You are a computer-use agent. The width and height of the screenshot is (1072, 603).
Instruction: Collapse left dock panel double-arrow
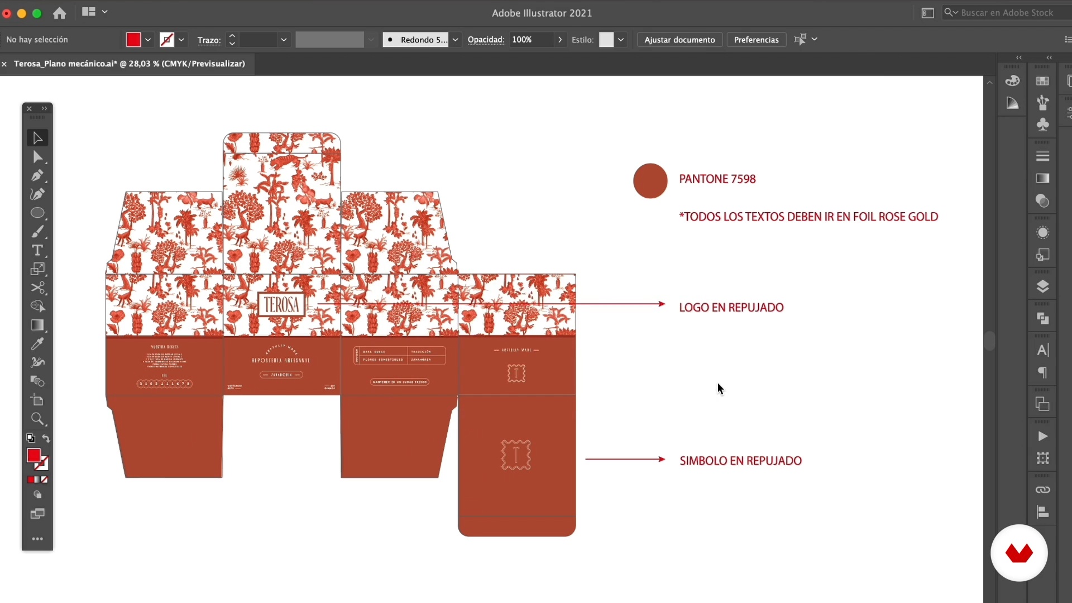tap(1019, 58)
